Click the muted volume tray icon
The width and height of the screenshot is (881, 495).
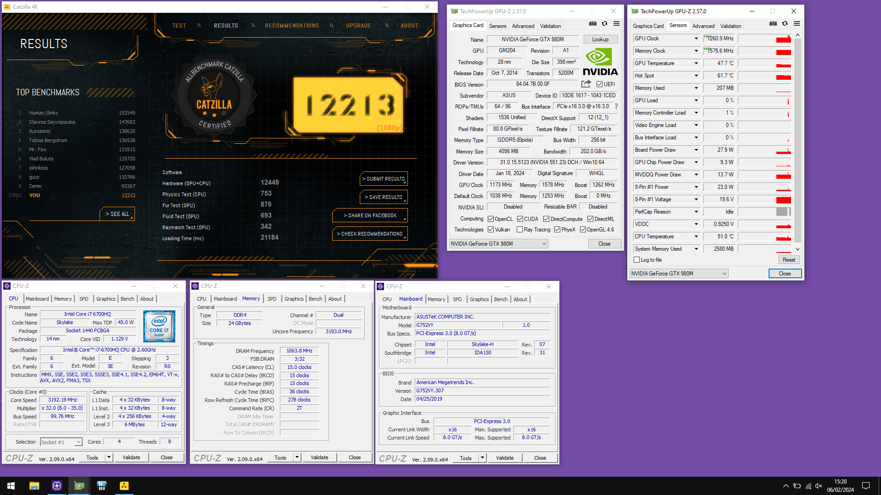tap(819, 486)
